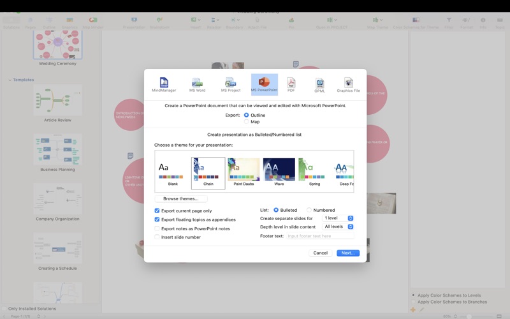Enable Export notes as PowerPoint notes
Image resolution: width=510 pixels, height=319 pixels.
[157, 228]
